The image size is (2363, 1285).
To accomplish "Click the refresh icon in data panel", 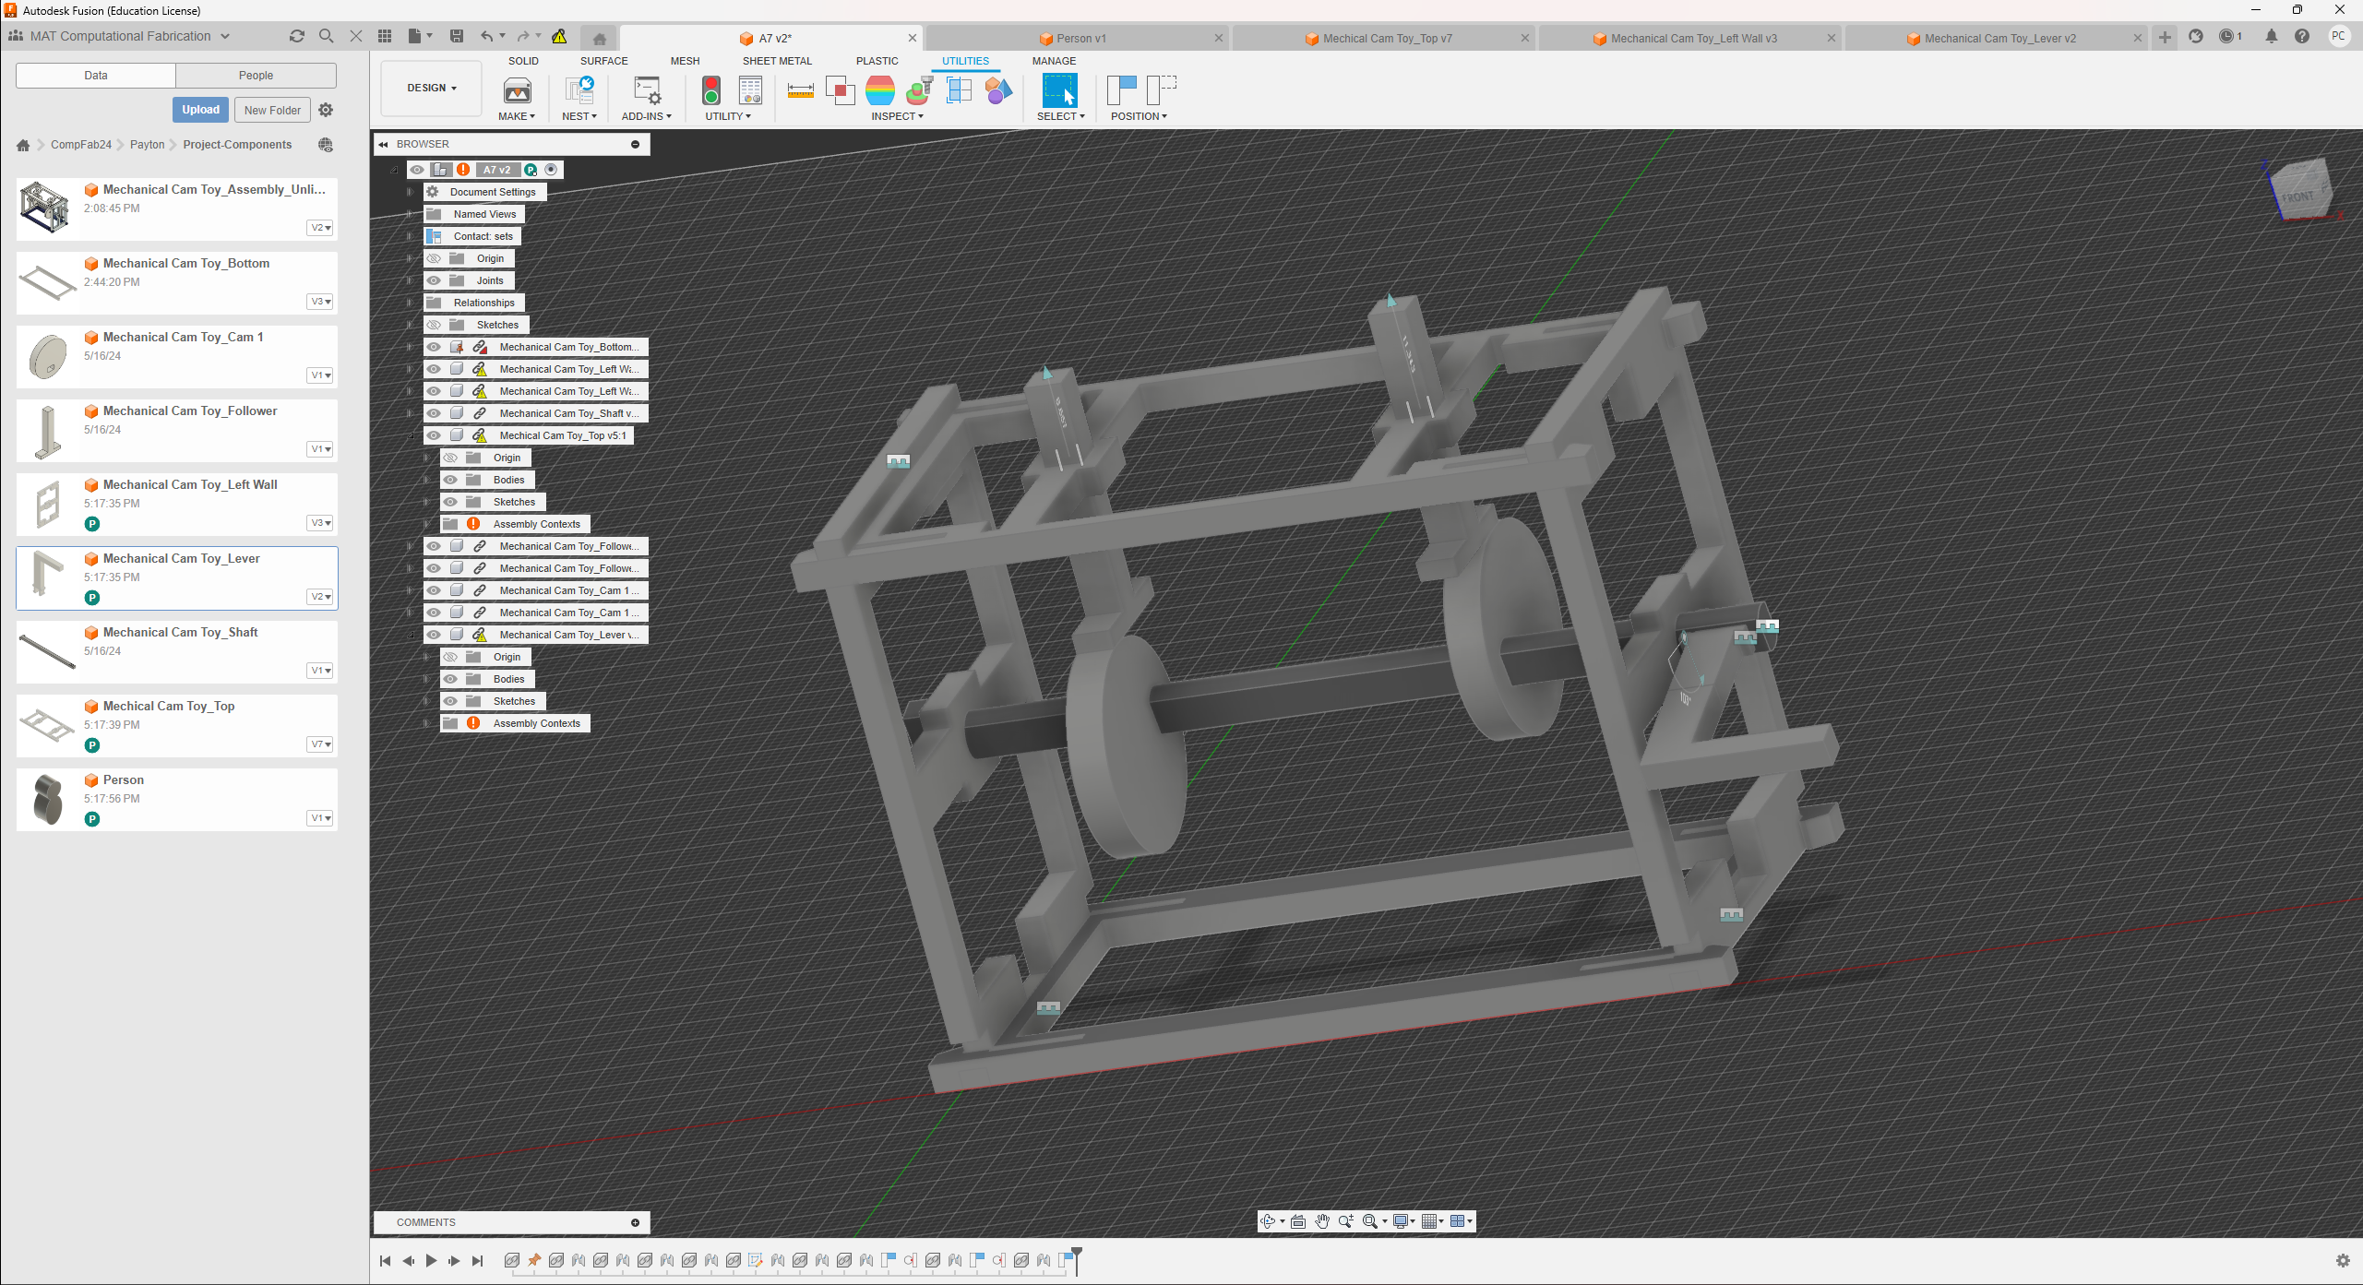I will (296, 36).
